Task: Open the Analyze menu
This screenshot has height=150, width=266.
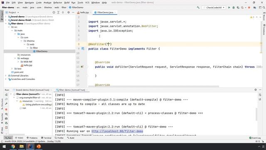Action: (47, 2)
